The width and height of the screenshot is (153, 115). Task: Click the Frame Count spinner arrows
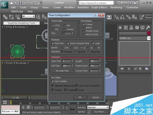(100, 66)
